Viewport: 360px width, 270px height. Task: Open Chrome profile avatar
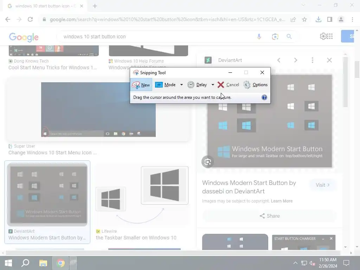click(x=341, y=20)
